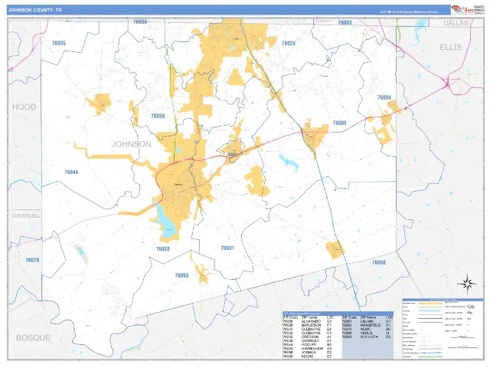
Task: Click the orange populated-area swatch in the legend
Action: pos(430,304)
